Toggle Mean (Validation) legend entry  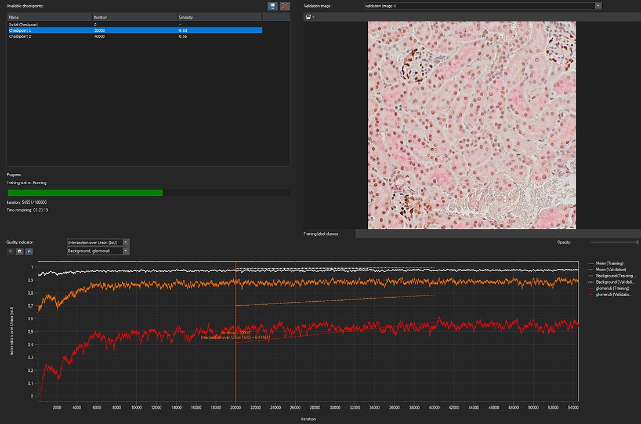click(610, 269)
